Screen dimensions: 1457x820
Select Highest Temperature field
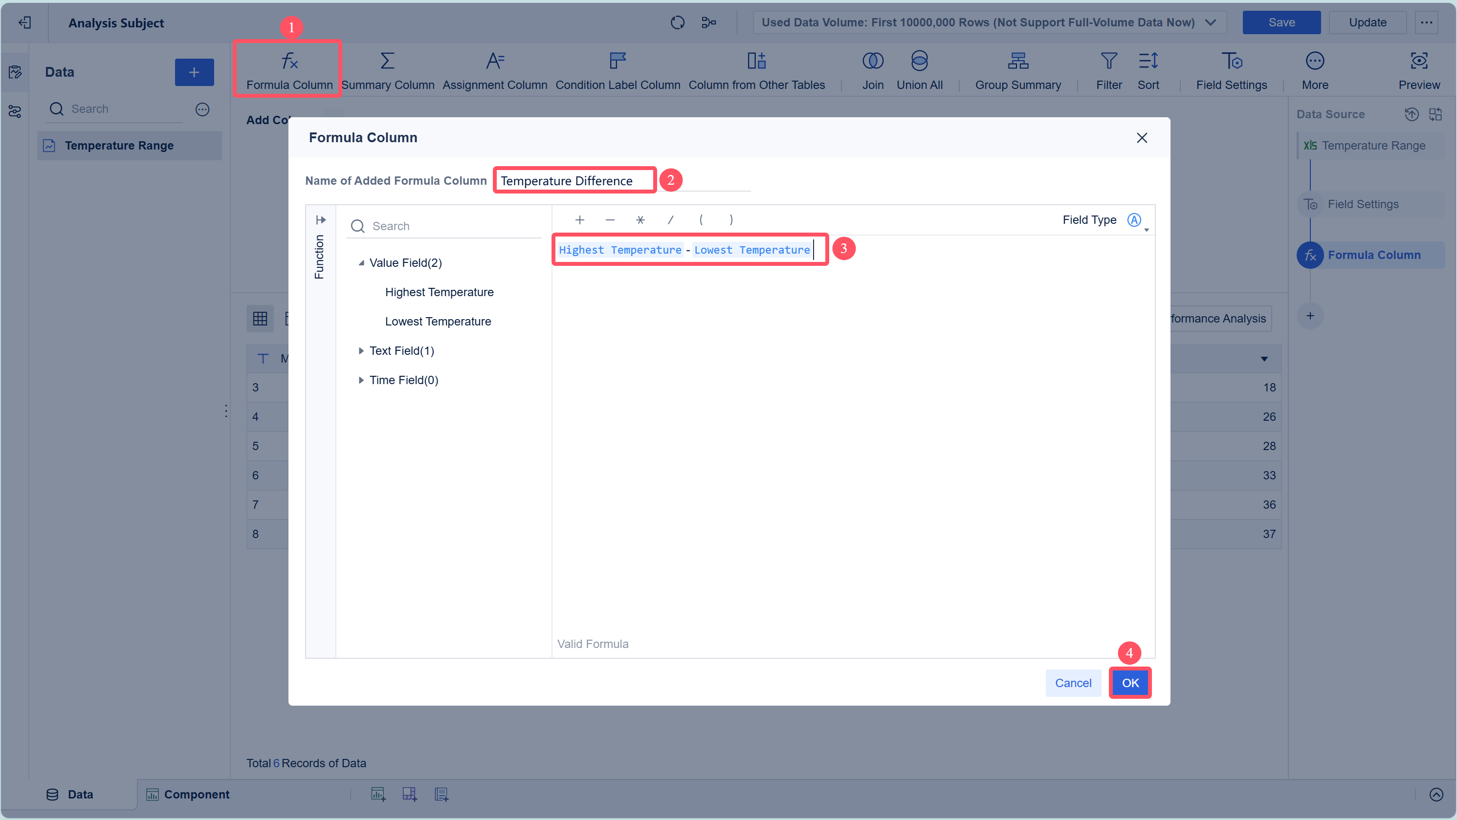(439, 292)
